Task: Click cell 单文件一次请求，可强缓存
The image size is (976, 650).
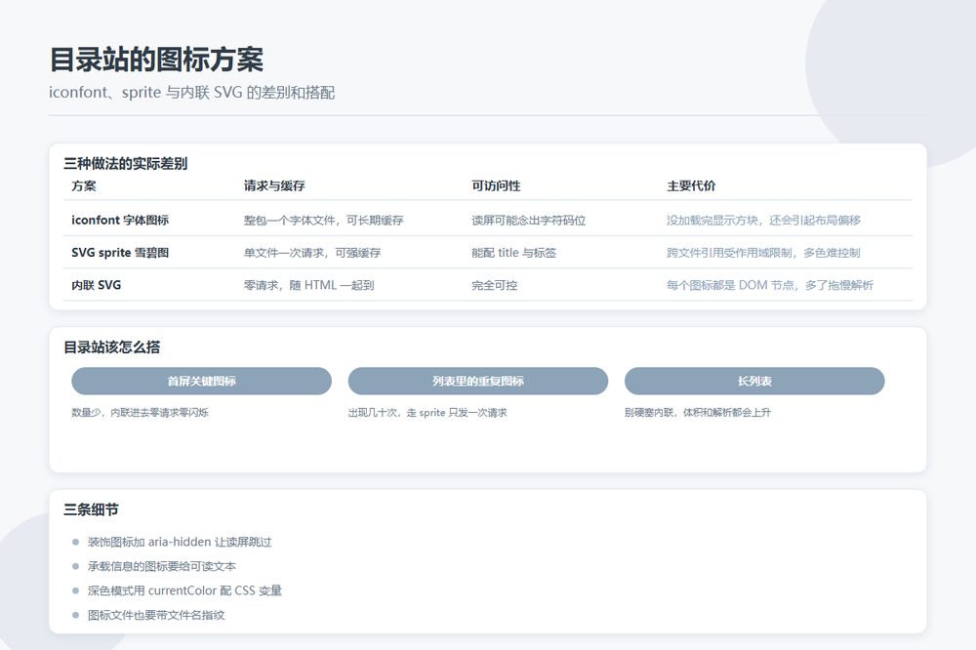Action: point(312,253)
